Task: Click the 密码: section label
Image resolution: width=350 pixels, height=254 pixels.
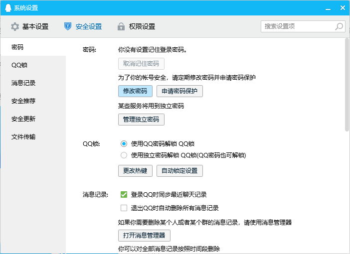Action: (89, 49)
